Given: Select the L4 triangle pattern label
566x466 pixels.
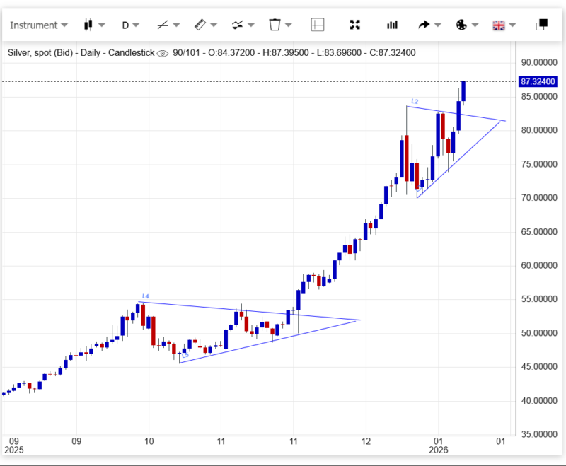Looking at the screenshot, I should (x=145, y=296).
